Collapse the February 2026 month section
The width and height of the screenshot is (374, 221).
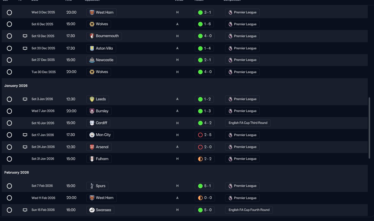(17, 172)
